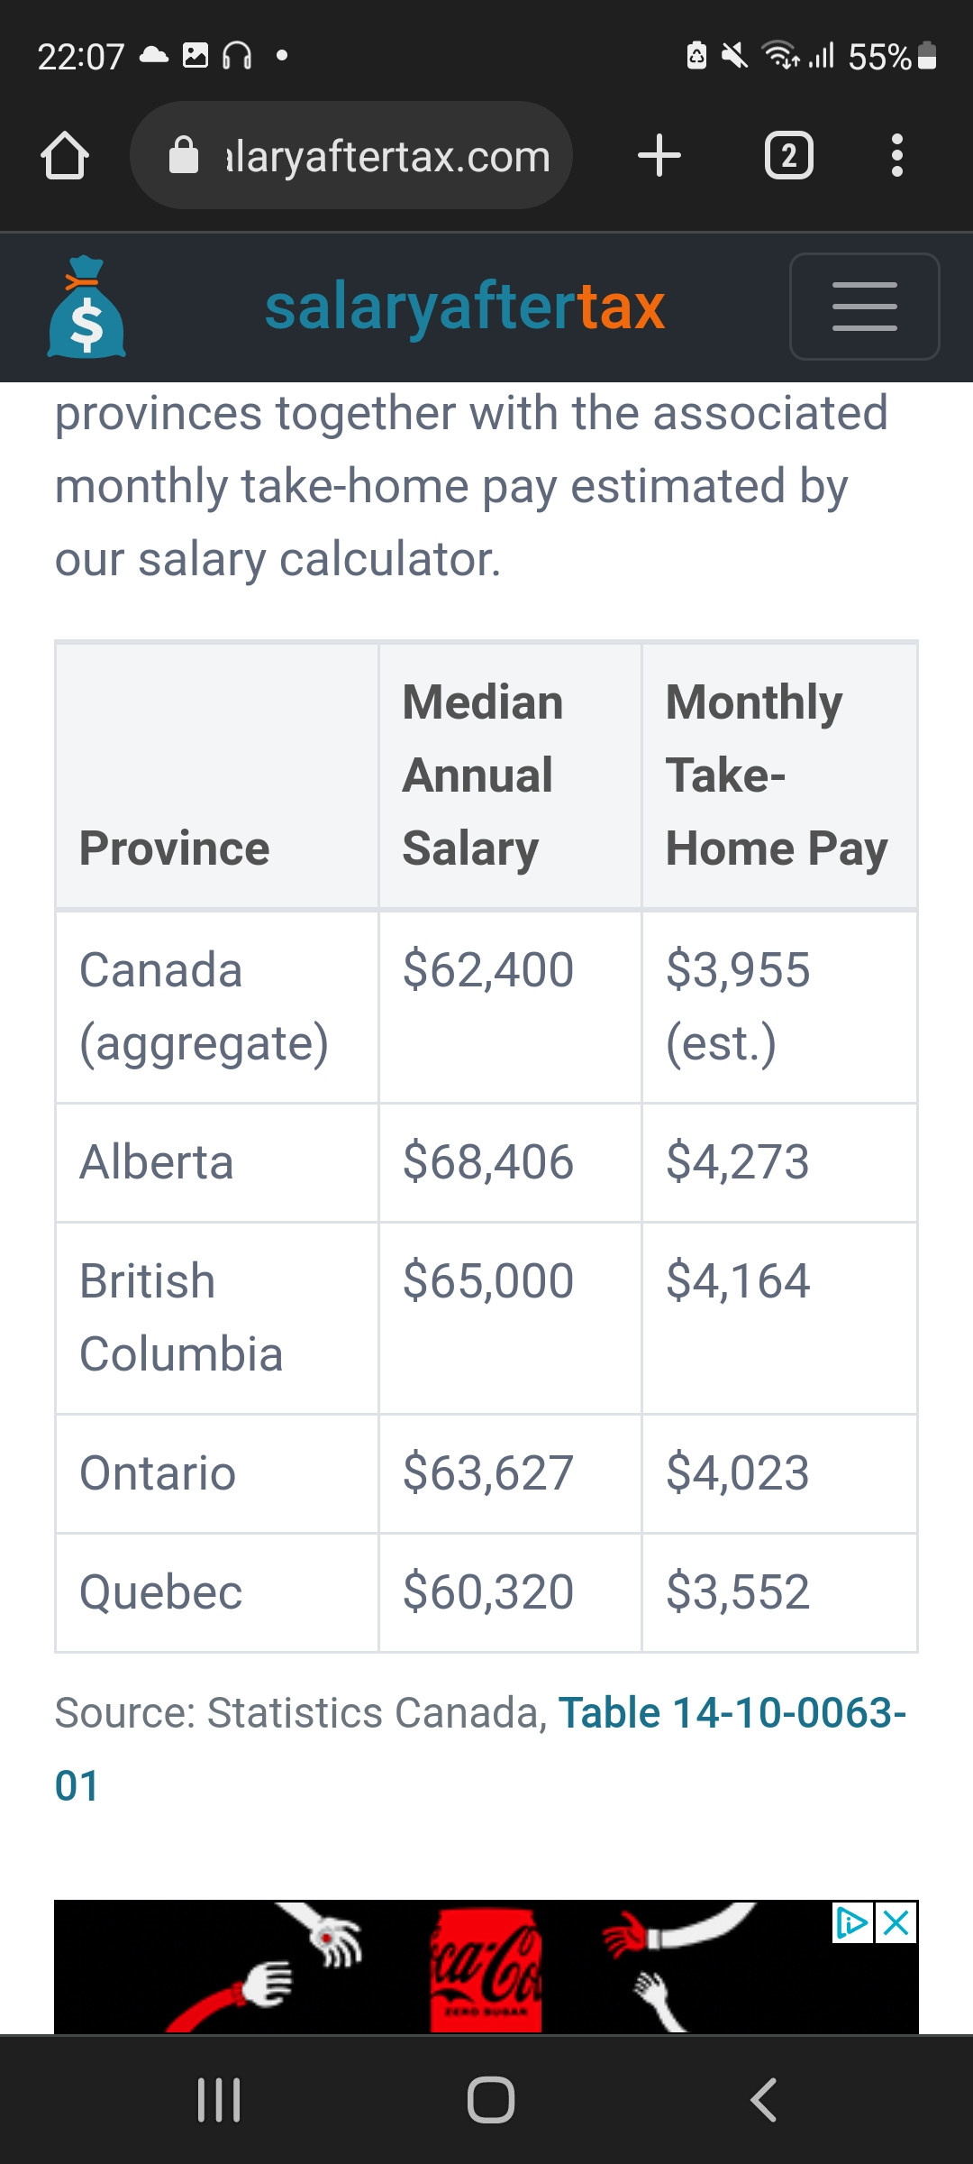Tap the browser home icon
The height and width of the screenshot is (2164, 973).
coord(65,156)
